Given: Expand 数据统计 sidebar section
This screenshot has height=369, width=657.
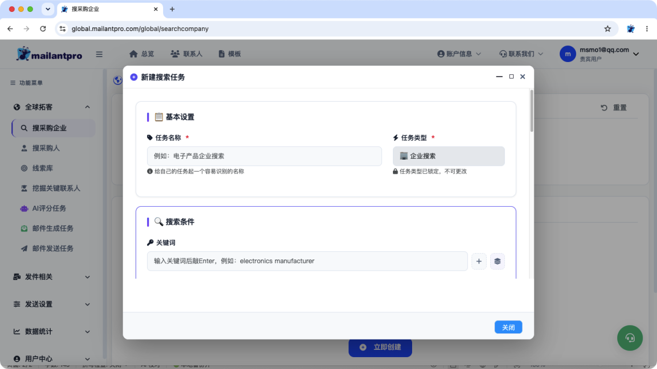Looking at the screenshot, I should (x=52, y=332).
